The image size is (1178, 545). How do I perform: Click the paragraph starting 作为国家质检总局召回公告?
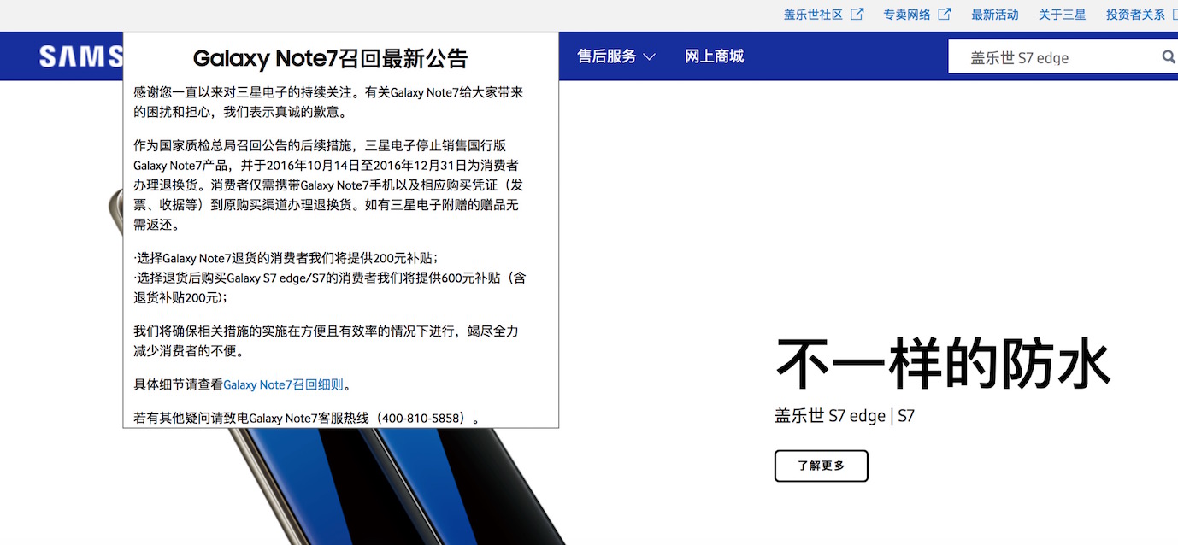tap(327, 185)
